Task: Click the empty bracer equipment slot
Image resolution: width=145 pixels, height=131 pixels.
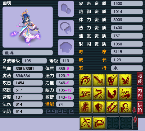Action: click(66, 9)
